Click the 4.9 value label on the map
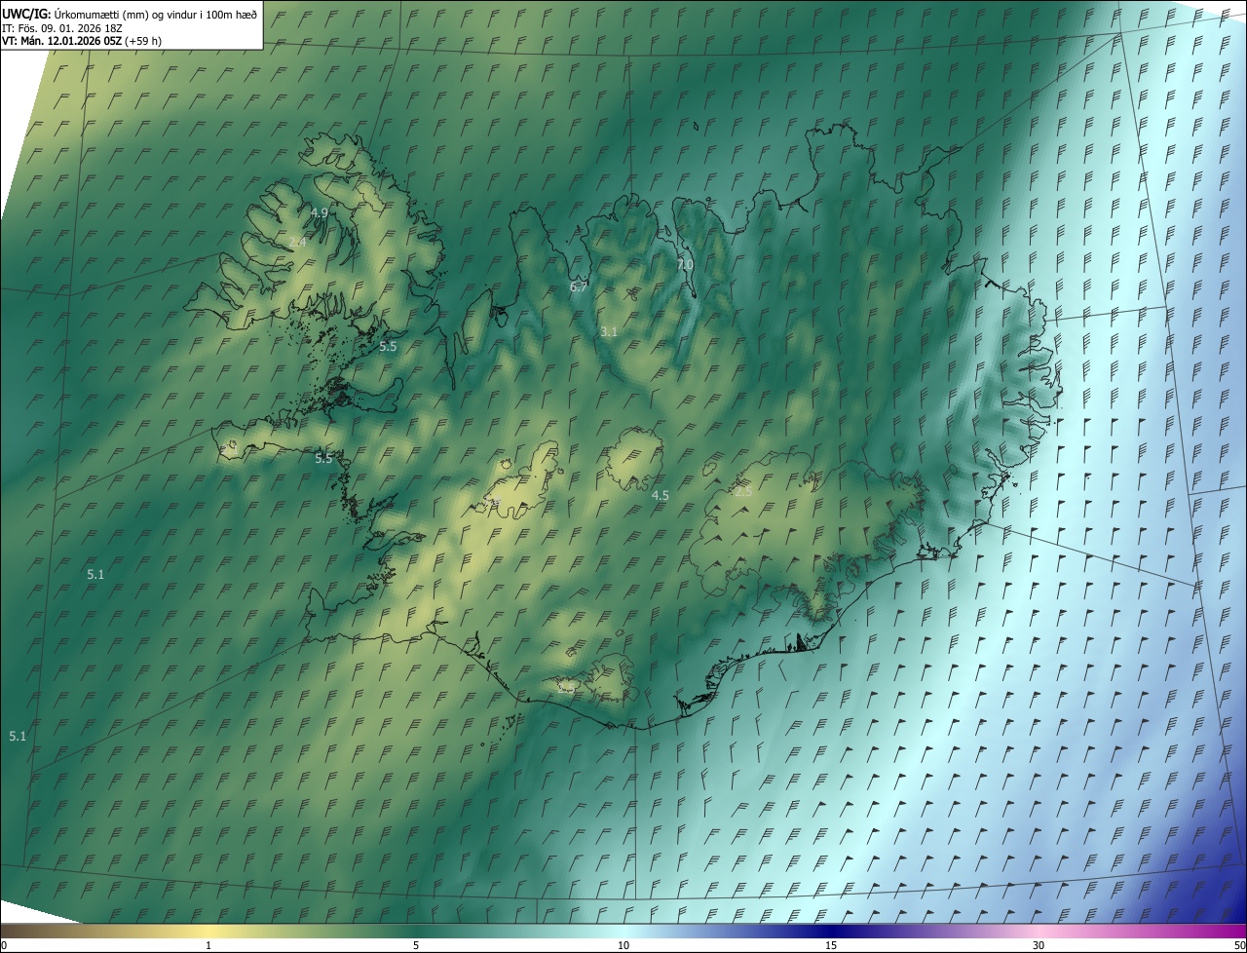Image resolution: width=1247 pixels, height=953 pixels. [x=320, y=212]
